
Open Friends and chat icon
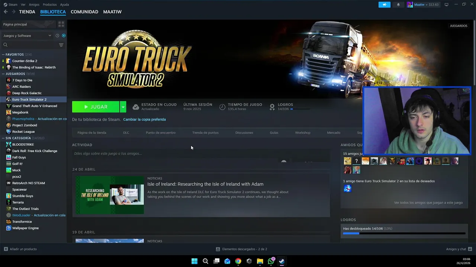(470, 249)
